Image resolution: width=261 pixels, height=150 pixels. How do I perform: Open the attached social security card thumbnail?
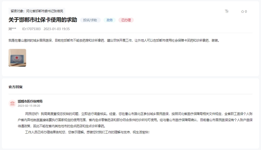pyautogui.click(x=17, y=58)
